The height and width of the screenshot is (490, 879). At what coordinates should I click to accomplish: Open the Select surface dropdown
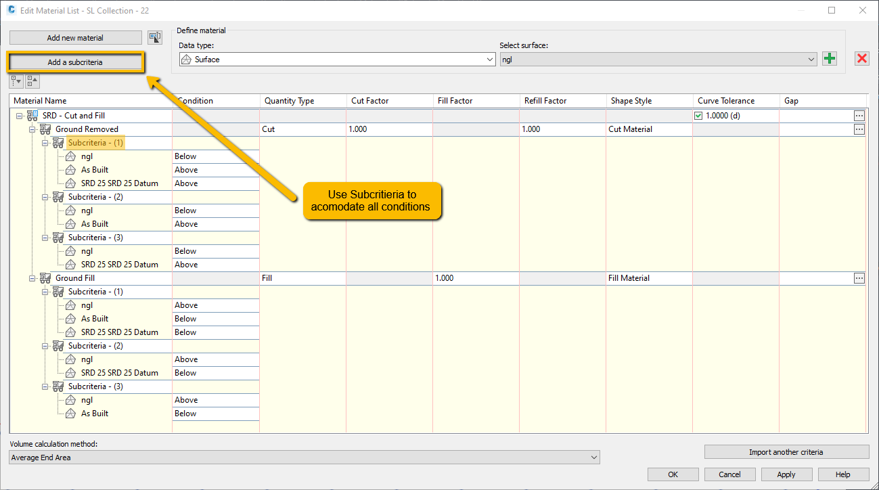(x=811, y=59)
